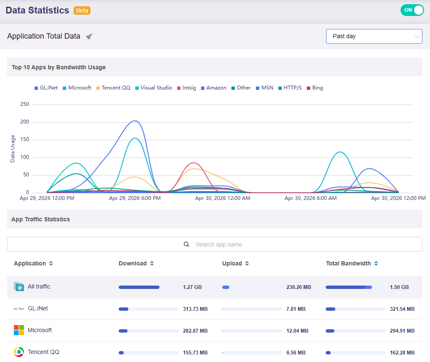Click the All traffic total bandwidth bar
Screen dimensions: 430x362
356,287
